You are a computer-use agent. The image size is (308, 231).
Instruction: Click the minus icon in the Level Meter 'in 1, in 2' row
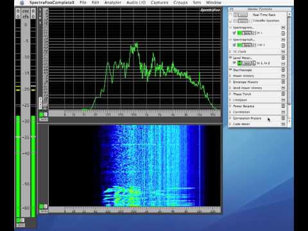(283, 64)
